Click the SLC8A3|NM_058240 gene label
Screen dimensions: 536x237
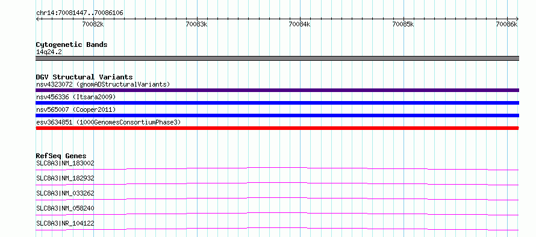point(65,208)
